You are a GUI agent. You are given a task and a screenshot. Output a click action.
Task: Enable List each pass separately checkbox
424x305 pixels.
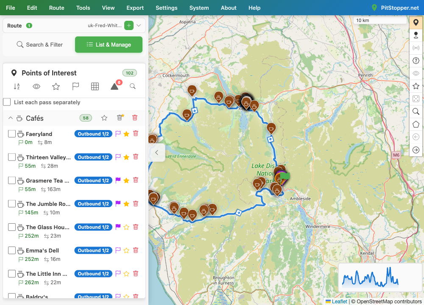click(x=7, y=102)
